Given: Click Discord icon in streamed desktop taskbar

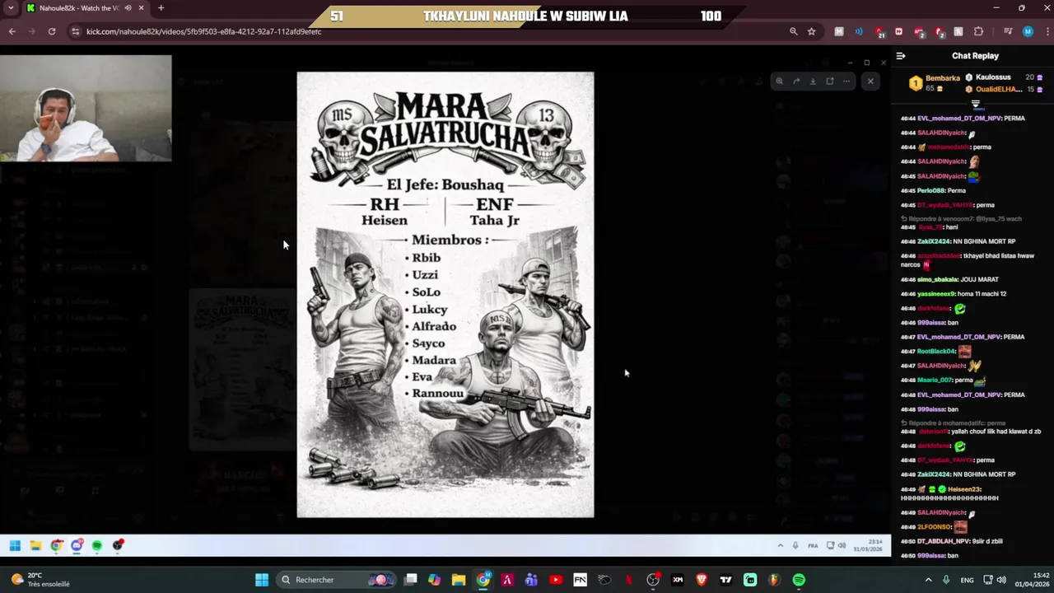Looking at the screenshot, I should tap(77, 545).
